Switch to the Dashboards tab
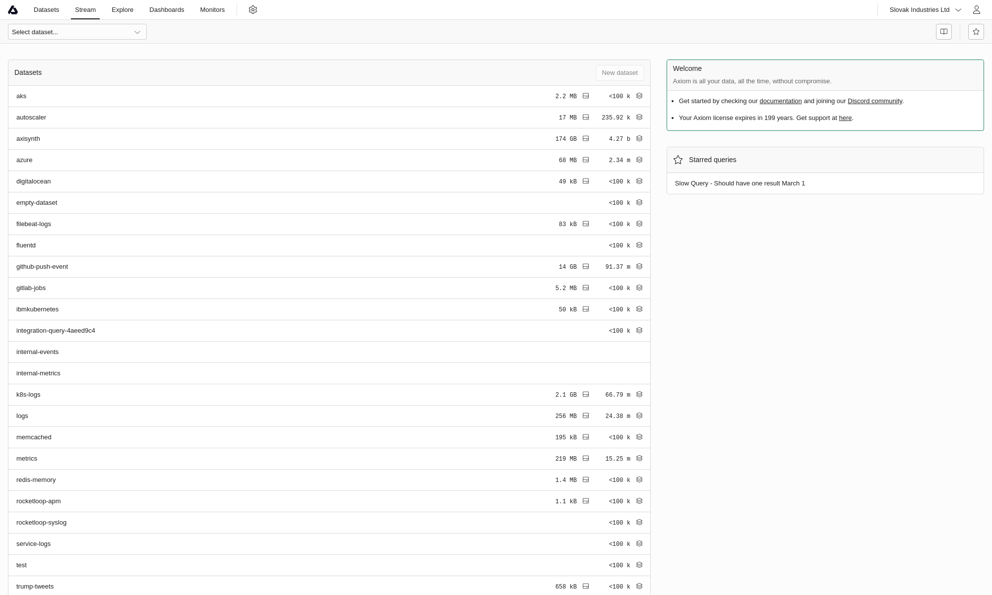The image size is (992, 595). 167,10
